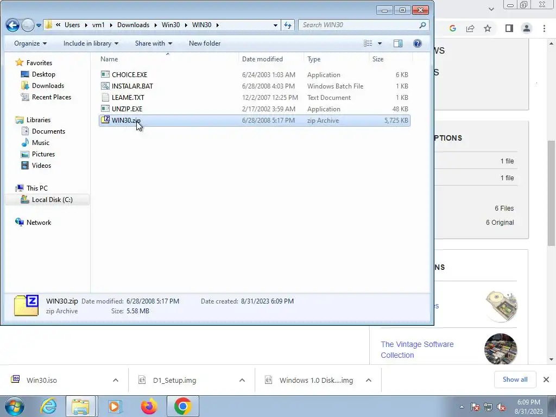Click the muted volume tray icon
This screenshot has width=556, height=417.
pos(501,407)
